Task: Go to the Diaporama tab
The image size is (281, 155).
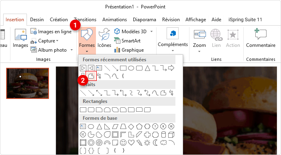Action: (145, 20)
